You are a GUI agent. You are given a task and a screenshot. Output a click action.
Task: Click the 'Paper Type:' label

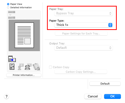pyautogui.click(x=57, y=21)
